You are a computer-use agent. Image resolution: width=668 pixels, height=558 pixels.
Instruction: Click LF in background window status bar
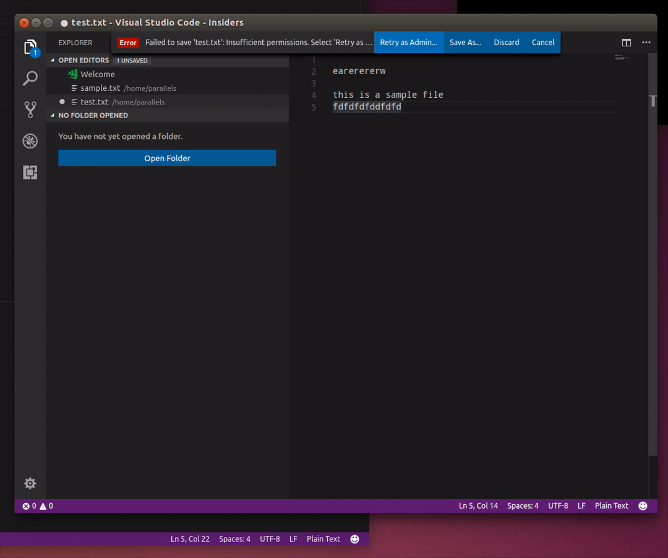click(293, 539)
